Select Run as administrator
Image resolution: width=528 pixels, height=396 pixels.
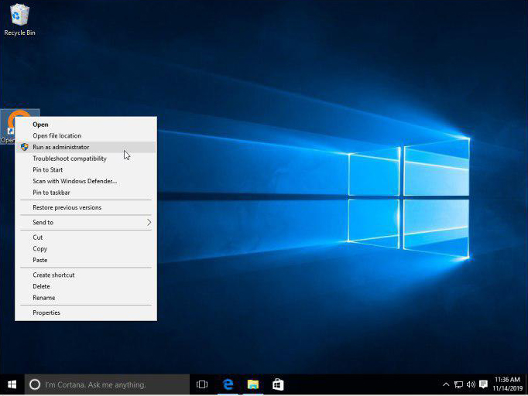coord(60,147)
